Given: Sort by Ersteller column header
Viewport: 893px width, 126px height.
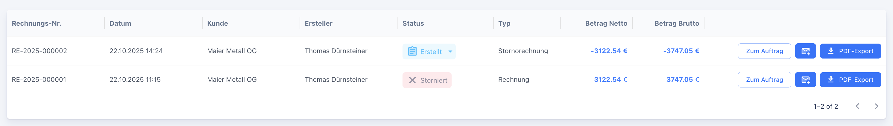Looking at the screenshot, I should pyautogui.click(x=318, y=24).
